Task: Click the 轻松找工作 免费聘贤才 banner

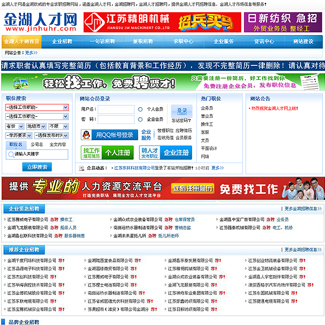Action: pos(163,82)
